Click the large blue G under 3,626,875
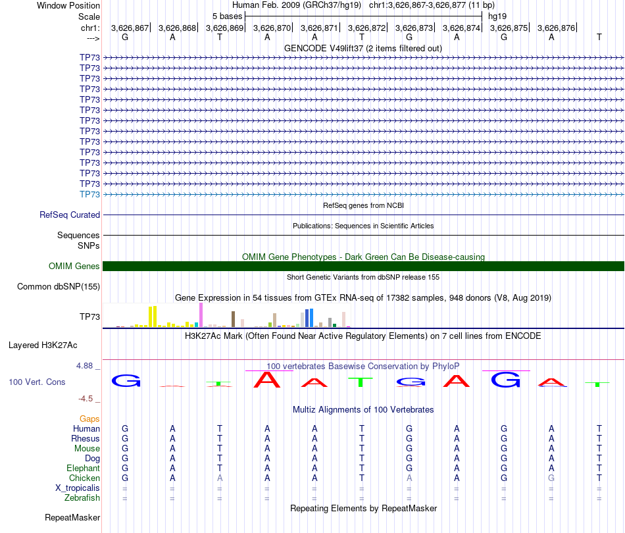 click(505, 379)
